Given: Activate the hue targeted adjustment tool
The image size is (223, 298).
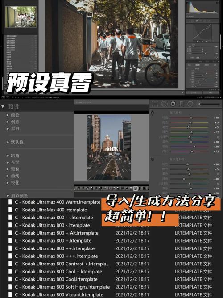Looking at the screenshot, I should (153, 113).
